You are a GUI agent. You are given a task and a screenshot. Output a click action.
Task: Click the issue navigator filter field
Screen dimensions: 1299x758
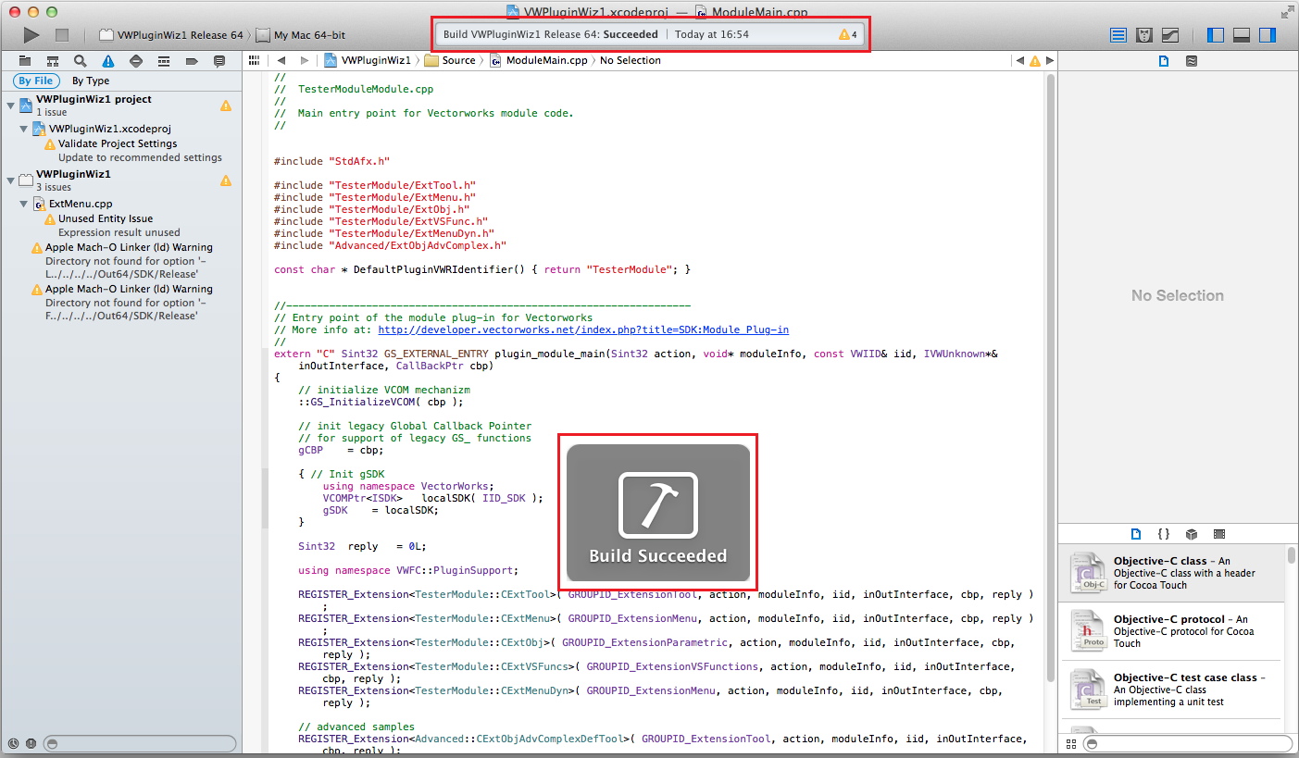click(x=139, y=743)
